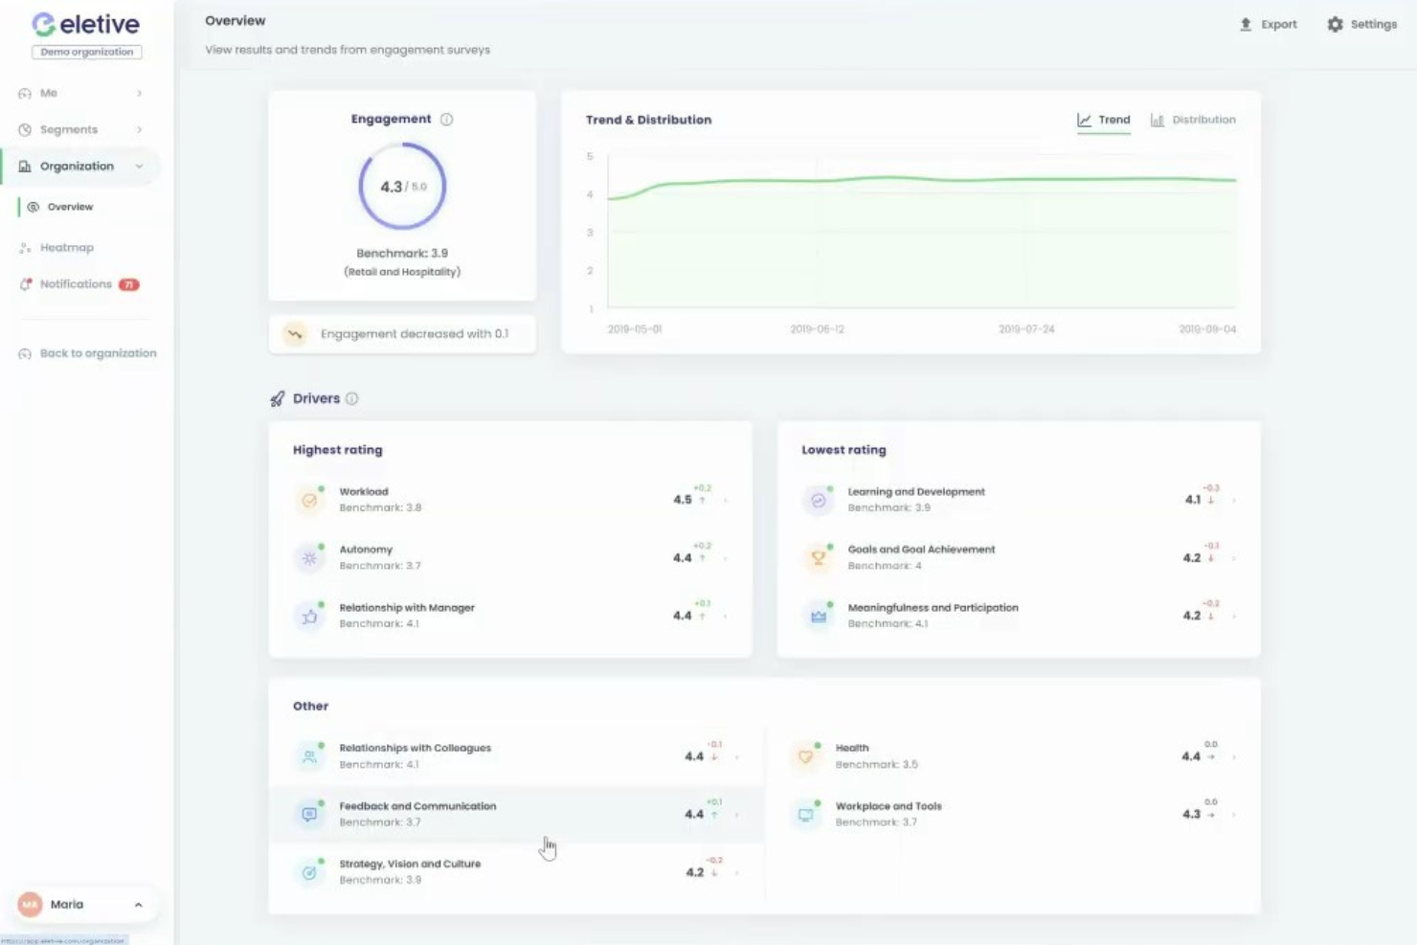Click the notifications count badge
The height and width of the screenshot is (945, 1417).
pyautogui.click(x=129, y=284)
